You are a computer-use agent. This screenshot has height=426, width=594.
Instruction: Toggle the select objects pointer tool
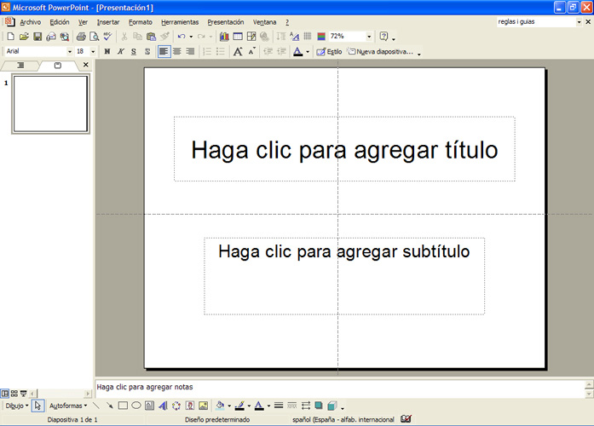37,406
